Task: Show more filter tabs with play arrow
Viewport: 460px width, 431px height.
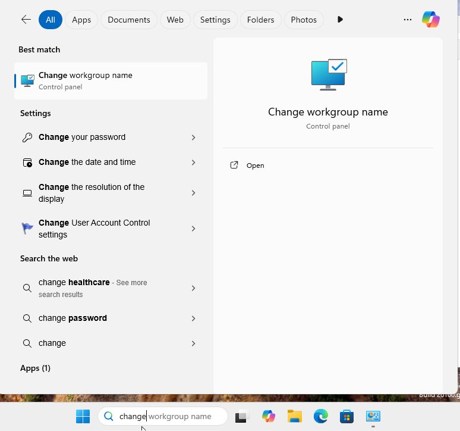Action: (x=340, y=20)
